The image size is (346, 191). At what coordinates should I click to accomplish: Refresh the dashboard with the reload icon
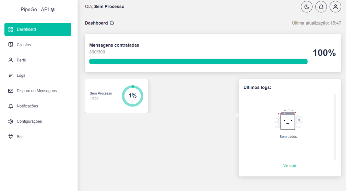112,23
